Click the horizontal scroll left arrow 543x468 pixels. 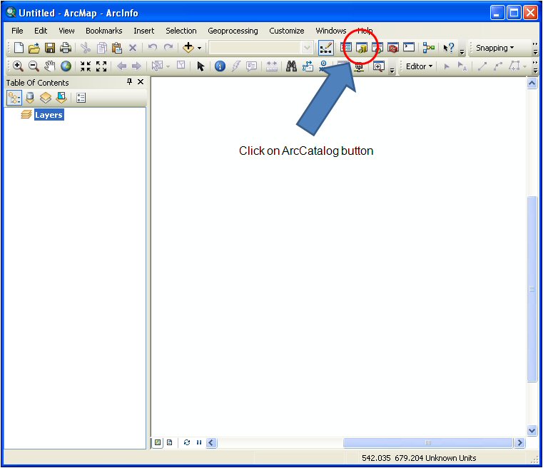212,443
